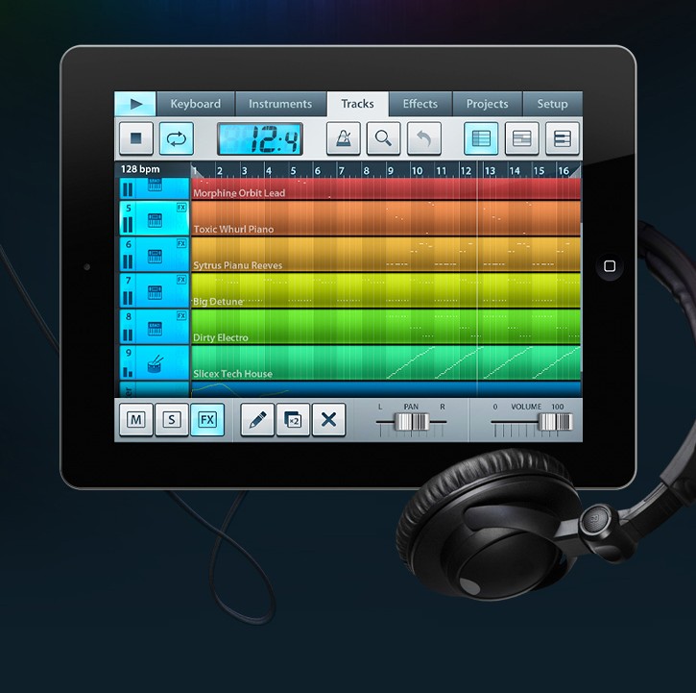Click the drum icon of track 9
This screenshot has width=696, height=693.
pyautogui.click(x=155, y=364)
